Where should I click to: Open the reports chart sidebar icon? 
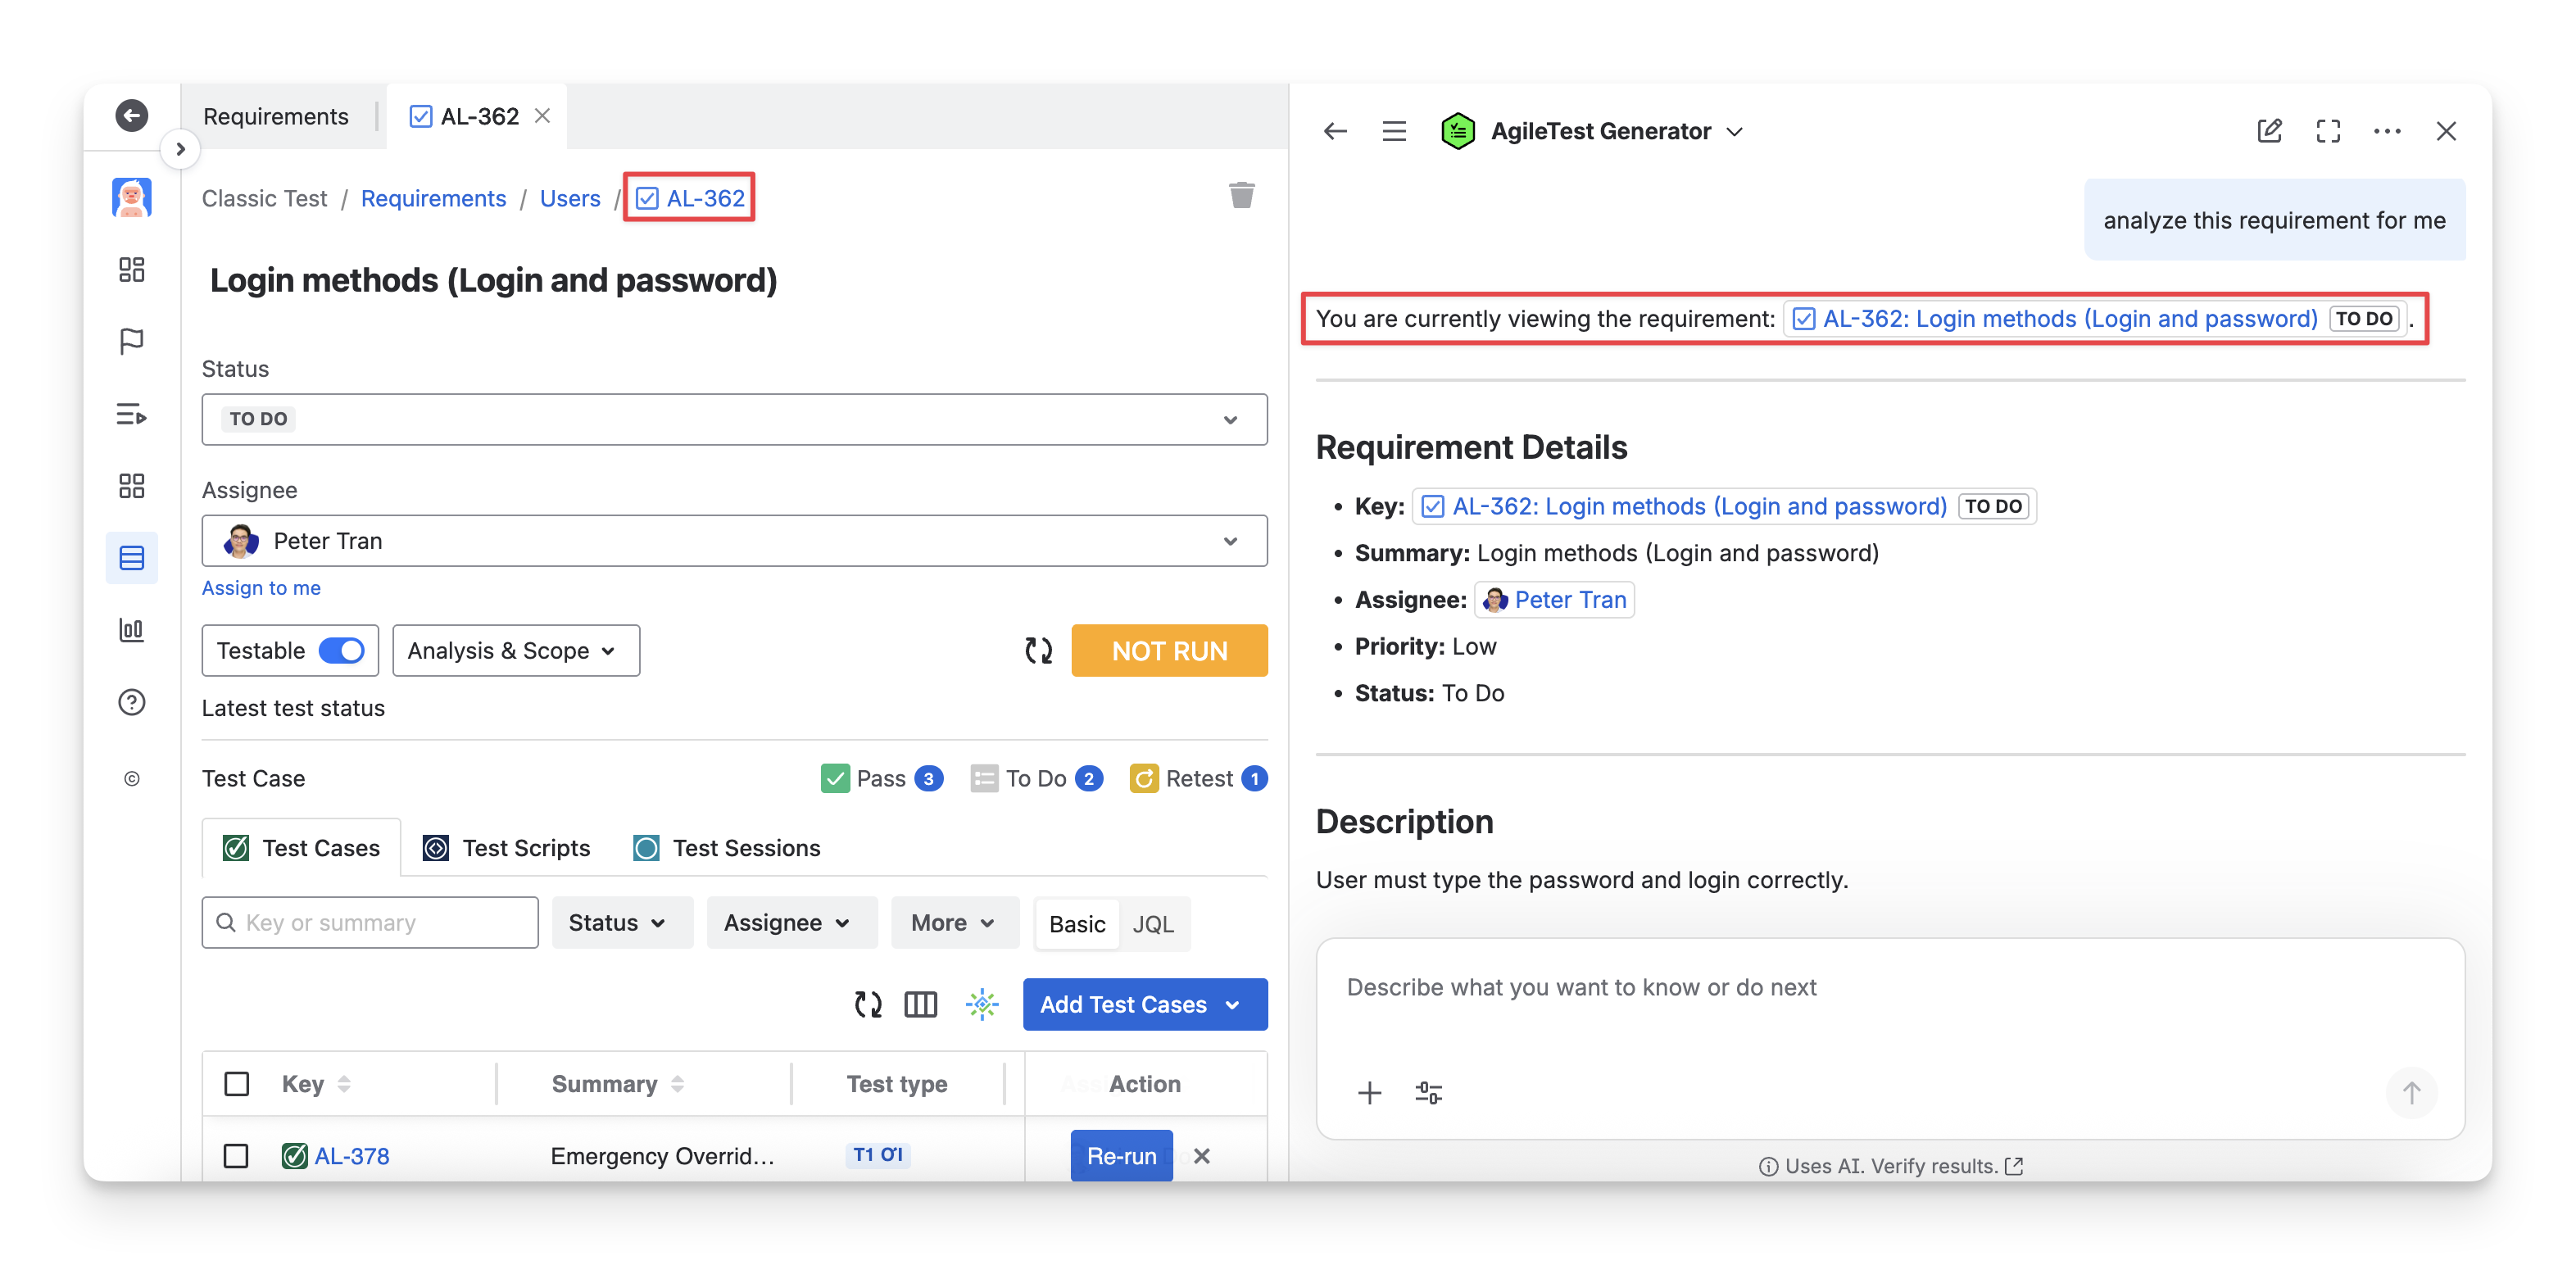click(131, 630)
